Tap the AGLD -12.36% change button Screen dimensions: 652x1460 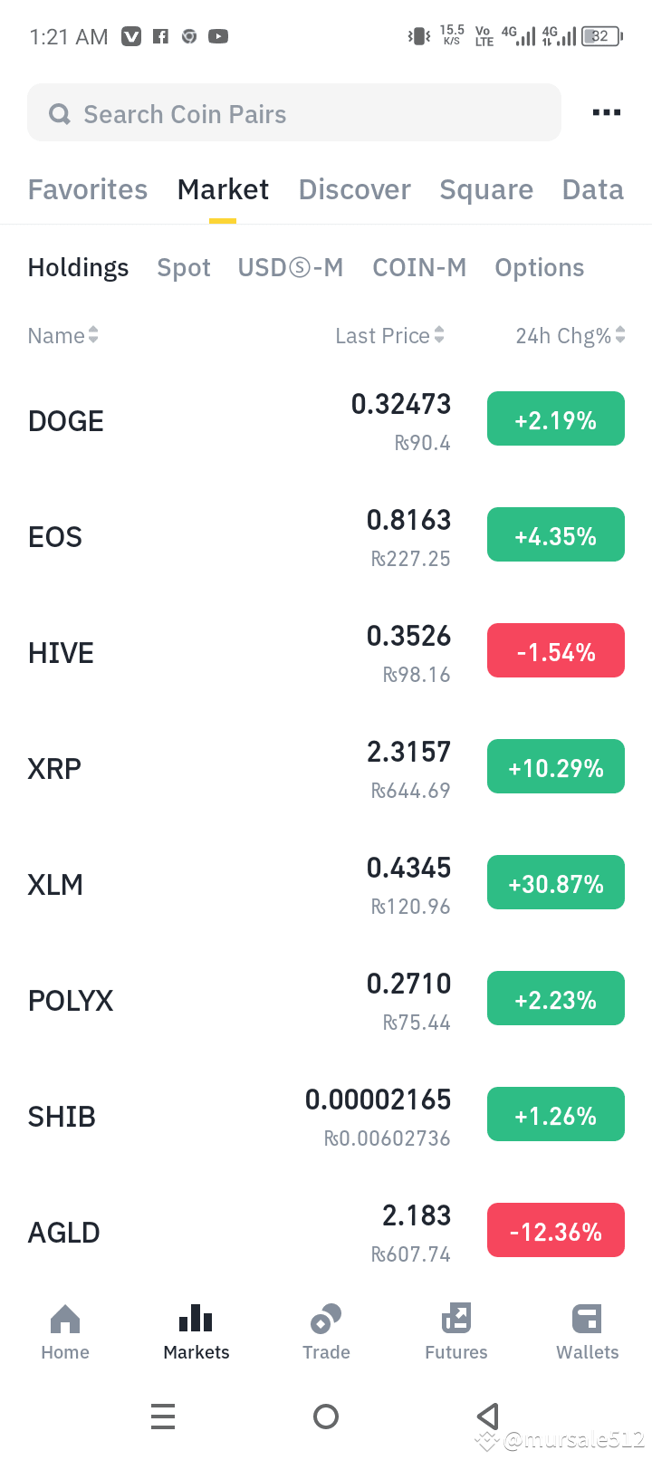[556, 1231]
